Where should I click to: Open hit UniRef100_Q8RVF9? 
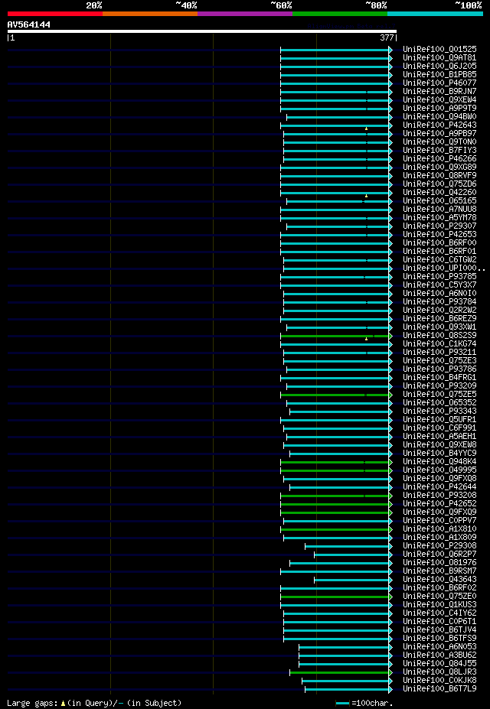[439, 175]
